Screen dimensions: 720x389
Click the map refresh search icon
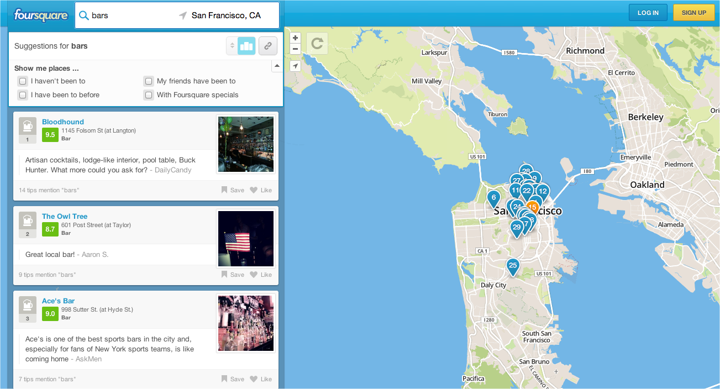pyautogui.click(x=317, y=44)
